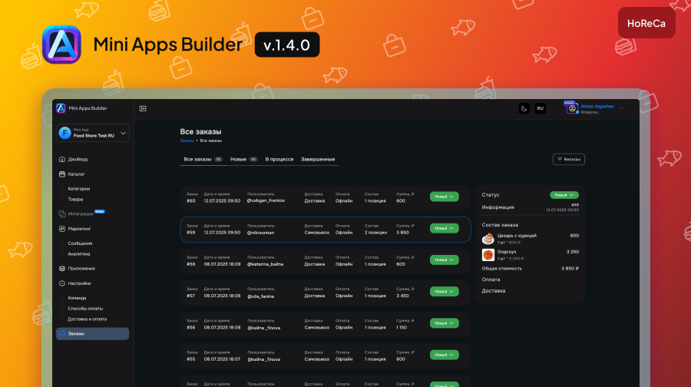Click the large Mini Apps Builder logo icon
691x387 pixels.
[61, 45]
